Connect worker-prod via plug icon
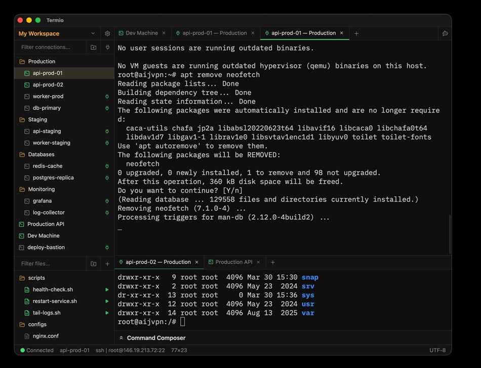This screenshot has width=481, height=368. pyautogui.click(x=107, y=96)
